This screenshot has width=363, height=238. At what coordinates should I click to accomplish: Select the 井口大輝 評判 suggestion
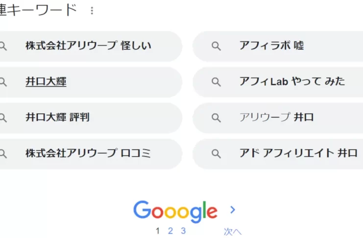pyautogui.click(x=57, y=118)
